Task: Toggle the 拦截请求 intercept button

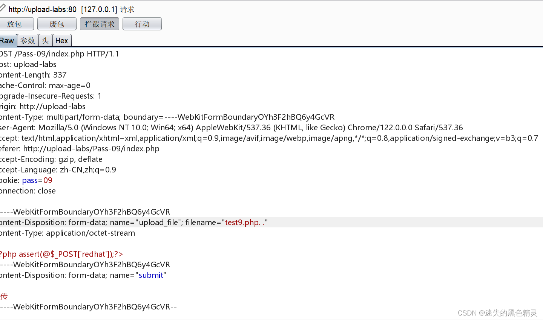Action: point(100,24)
